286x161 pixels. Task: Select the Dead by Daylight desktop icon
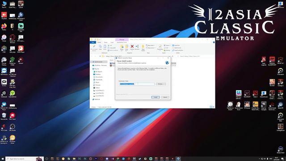click(264, 106)
